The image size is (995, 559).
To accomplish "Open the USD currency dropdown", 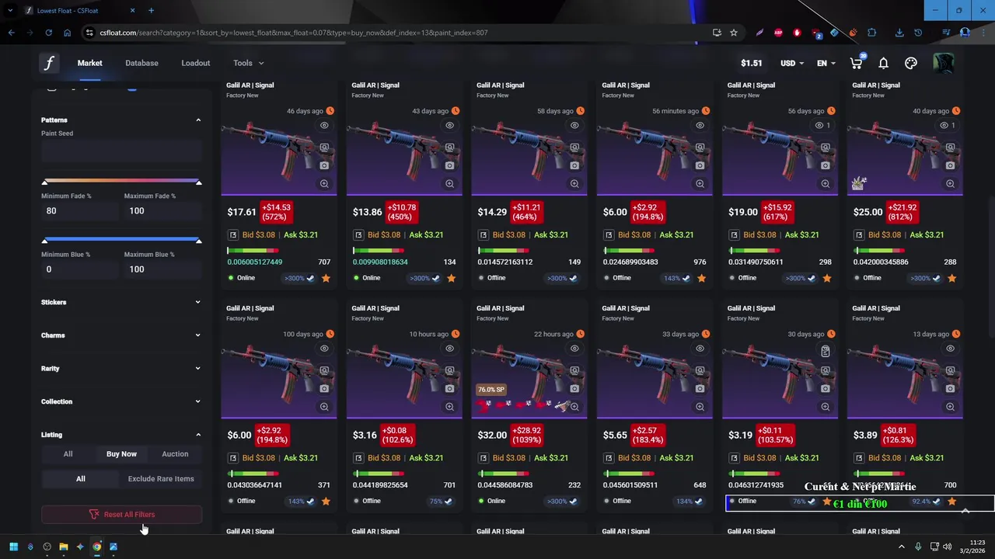I will point(794,63).
